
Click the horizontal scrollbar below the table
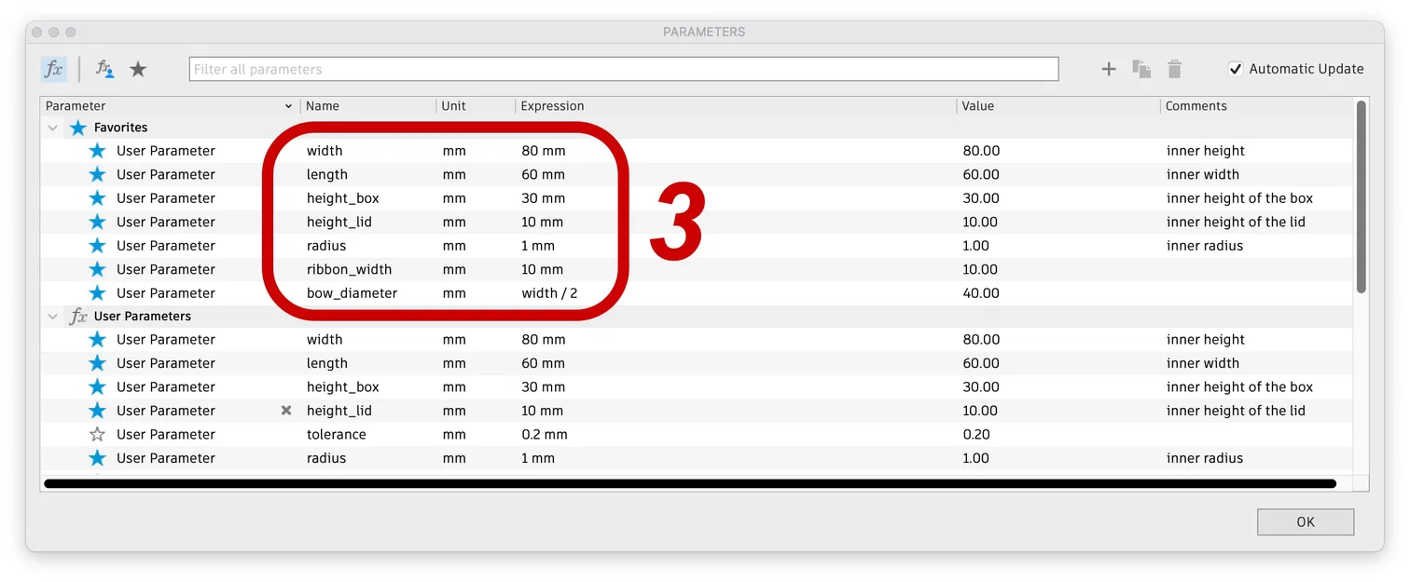pos(690,484)
